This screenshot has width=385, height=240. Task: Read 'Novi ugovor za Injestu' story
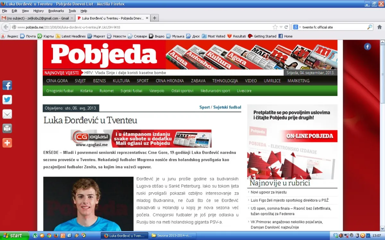point(269,192)
